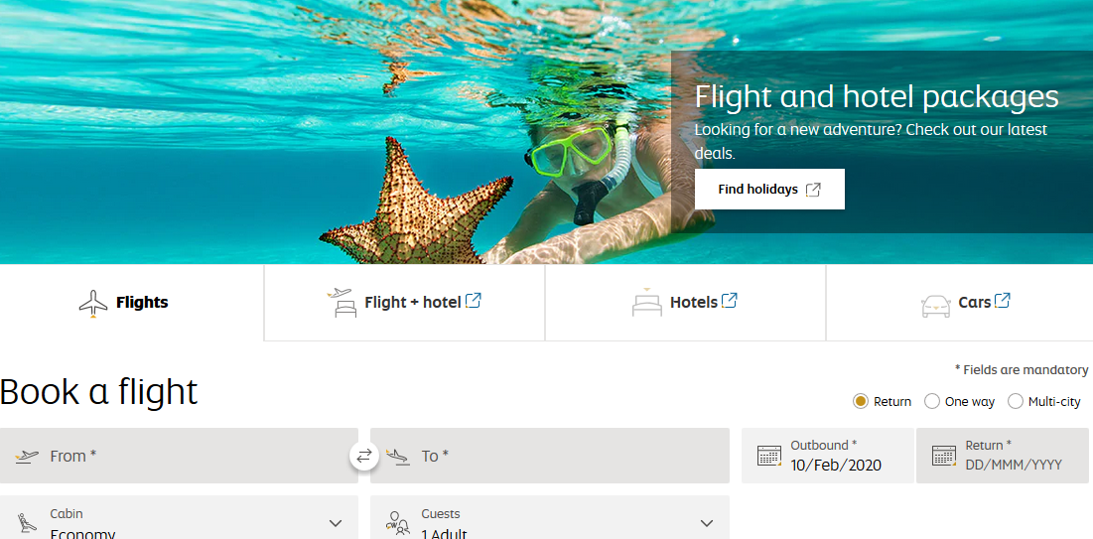Click the Find holidays button
Screen dimensions: 1093x539
click(769, 189)
